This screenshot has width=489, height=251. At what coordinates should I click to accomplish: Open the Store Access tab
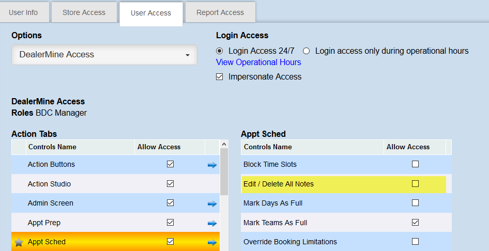click(x=84, y=12)
